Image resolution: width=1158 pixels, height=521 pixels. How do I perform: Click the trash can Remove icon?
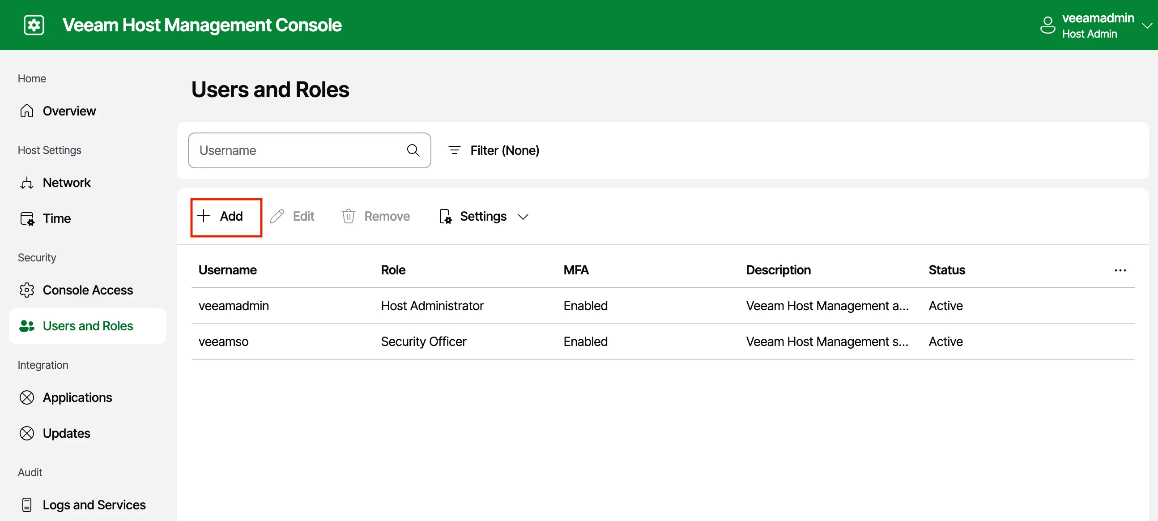point(349,216)
